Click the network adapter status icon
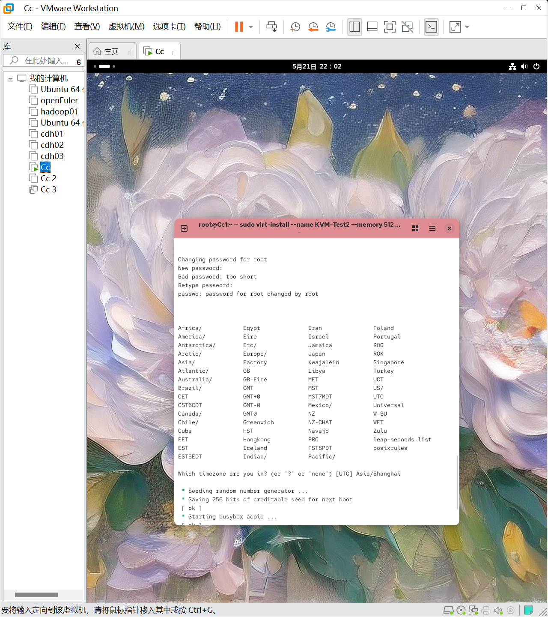The height and width of the screenshot is (617, 548). [474, 610]
